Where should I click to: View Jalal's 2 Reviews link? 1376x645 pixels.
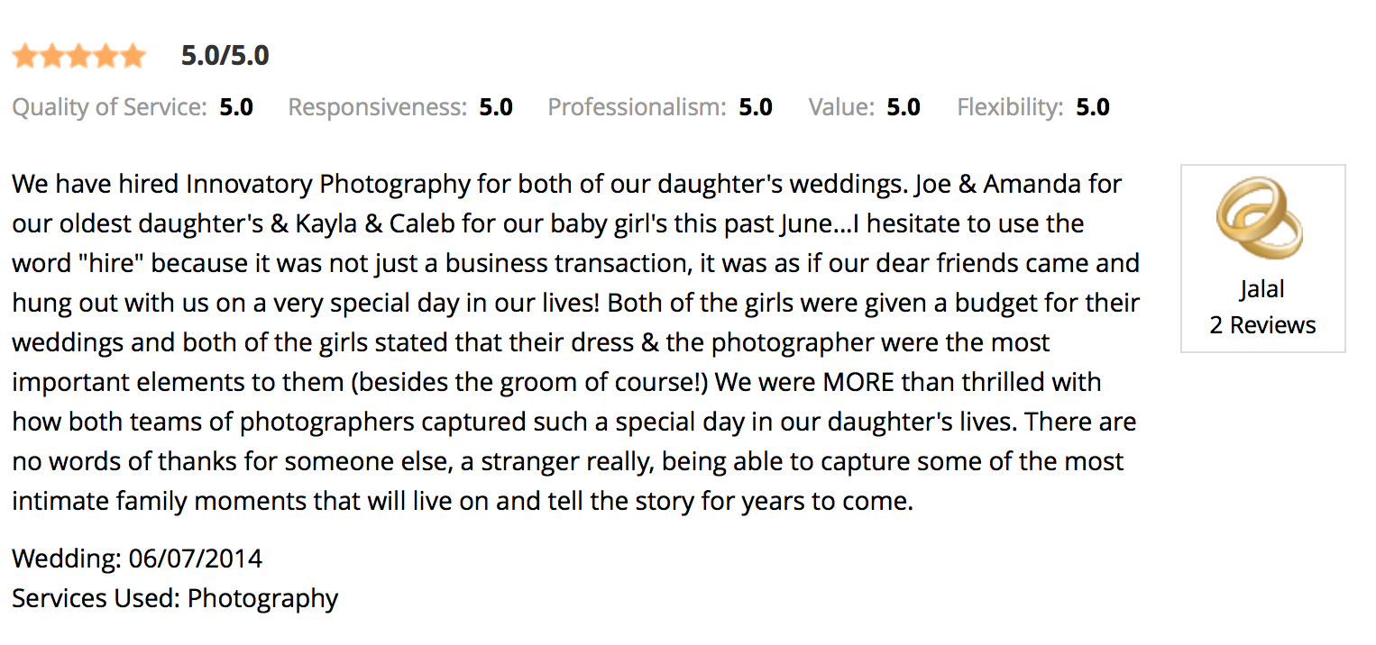click(1262, 324)
